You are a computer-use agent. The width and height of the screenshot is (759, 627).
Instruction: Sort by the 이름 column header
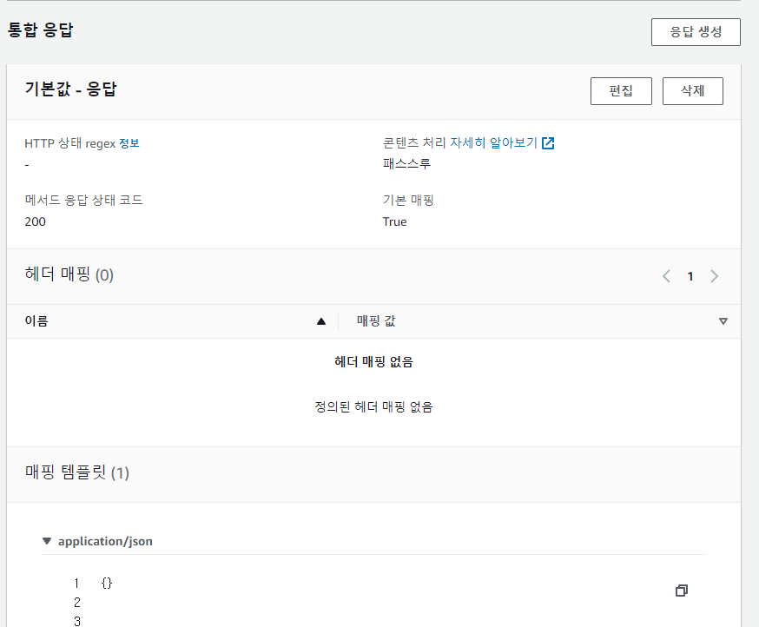(x=36, y=321)
